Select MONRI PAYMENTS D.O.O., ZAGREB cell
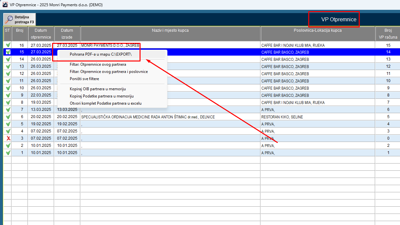This screenshot has height=225, width=400. click(x=170, y=45)
